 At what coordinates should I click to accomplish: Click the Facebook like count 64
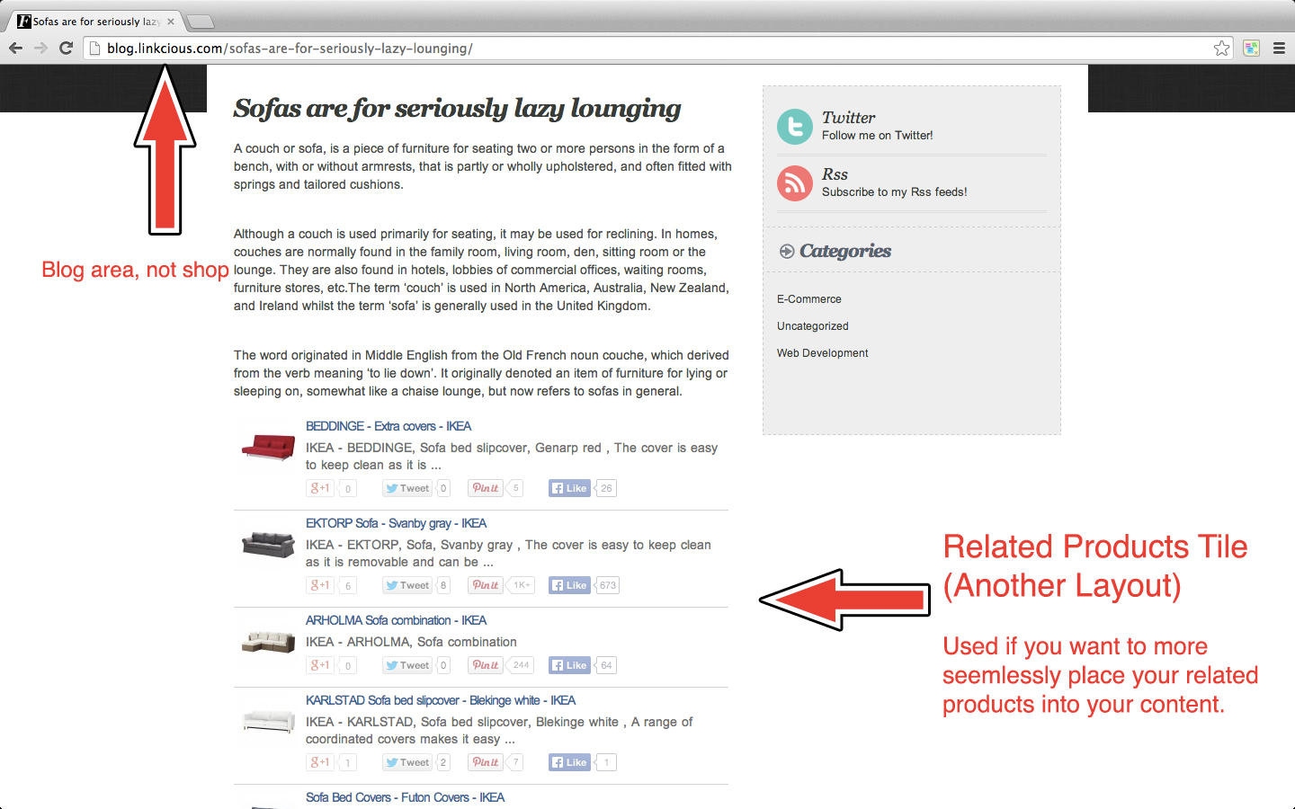coord(606,665)
